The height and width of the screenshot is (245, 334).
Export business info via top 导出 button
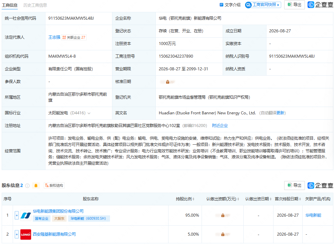pyautogui.click(x=294, y=5)
